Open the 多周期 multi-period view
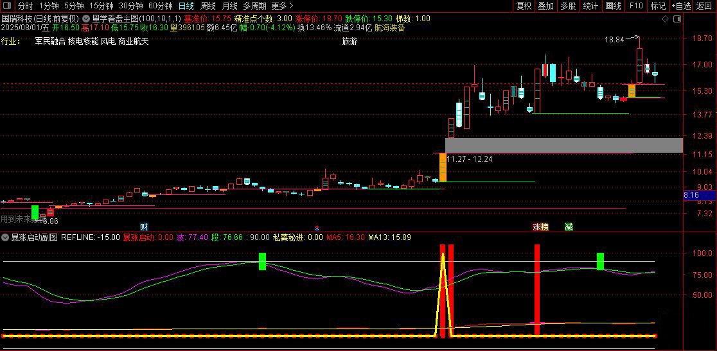 [254, 6]
